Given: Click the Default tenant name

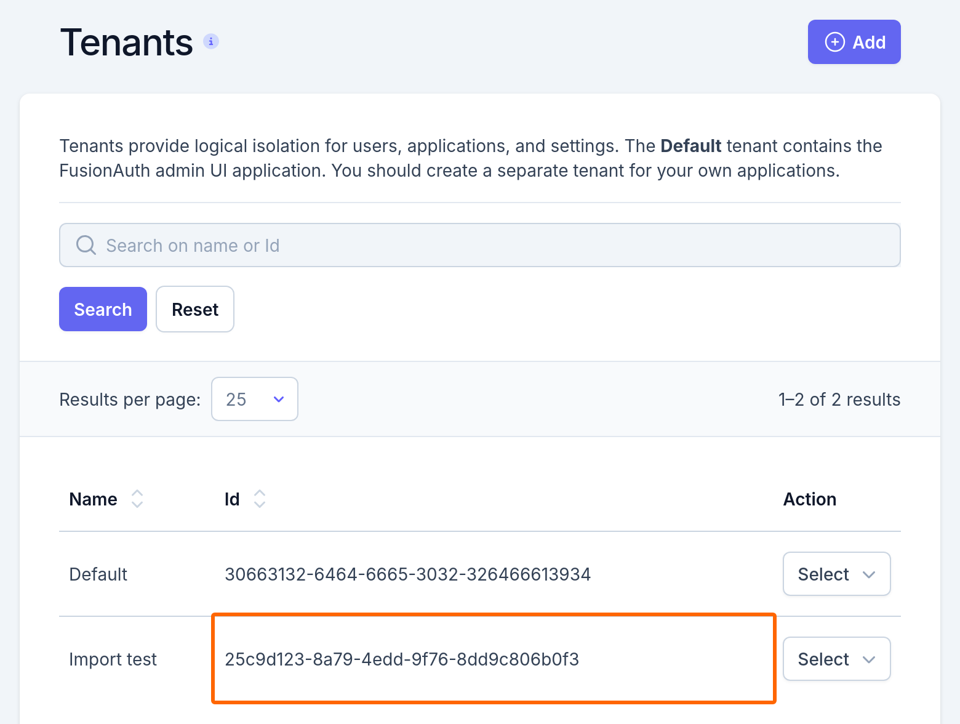Looking at the screenshot, I should [98, 574].
